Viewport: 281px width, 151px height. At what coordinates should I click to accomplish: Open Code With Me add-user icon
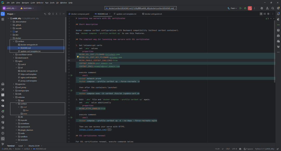click(x=267, y=8)
